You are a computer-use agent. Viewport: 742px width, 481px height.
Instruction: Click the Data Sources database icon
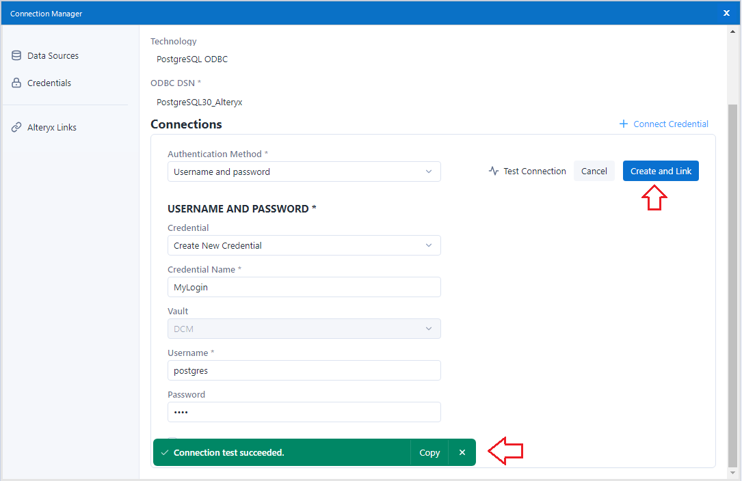click(16, 55)
